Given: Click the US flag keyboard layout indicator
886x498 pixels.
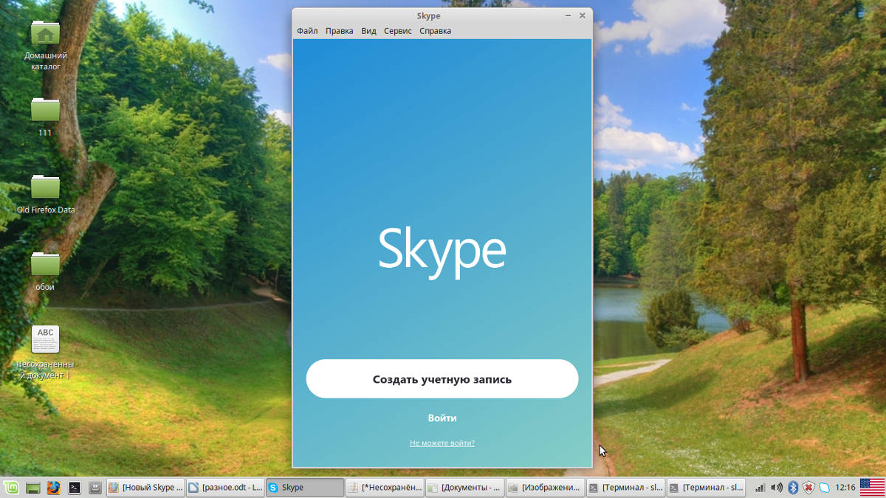Looking at the screenshot, I should [x=872, y=488].
